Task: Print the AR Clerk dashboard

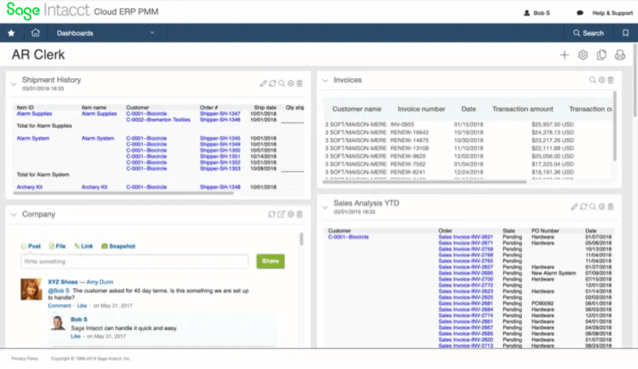Action: 619,55
